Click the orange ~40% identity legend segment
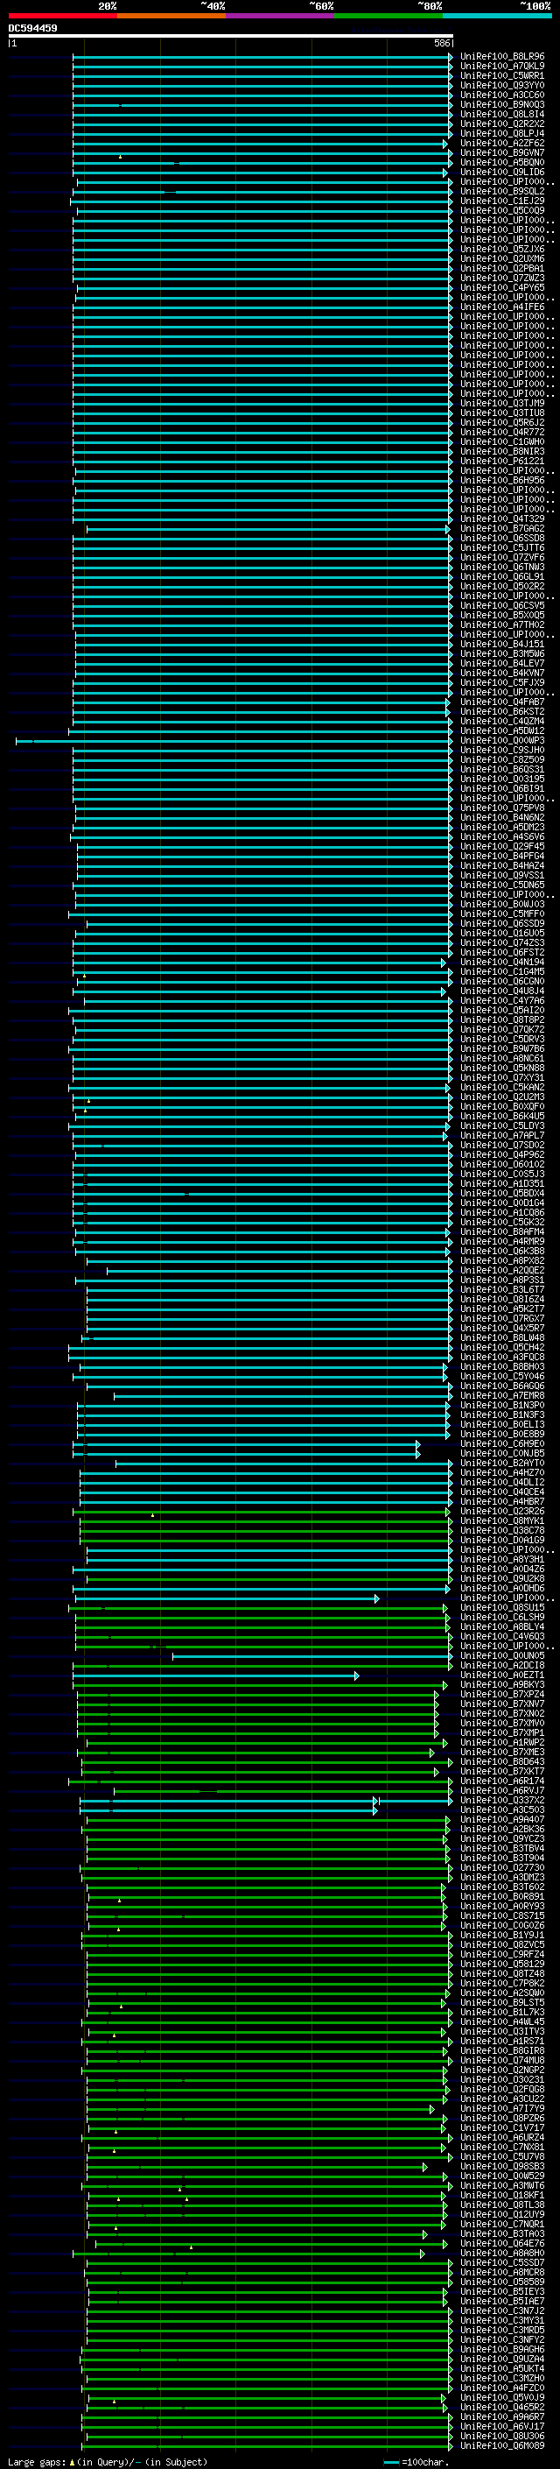This screenshot has width=560, height=2469. [171, 16]
